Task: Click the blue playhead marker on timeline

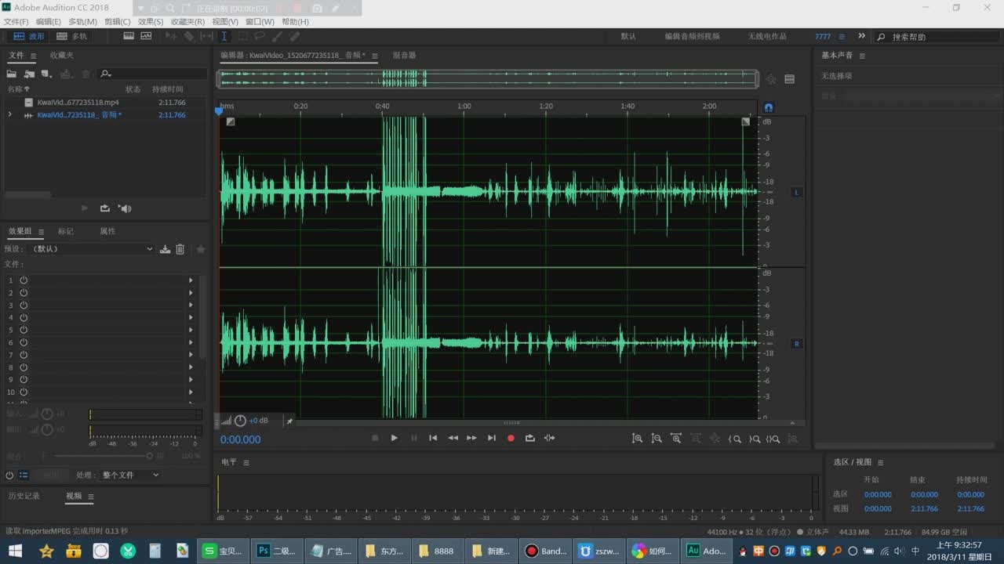Action: (x=219, y=111)
